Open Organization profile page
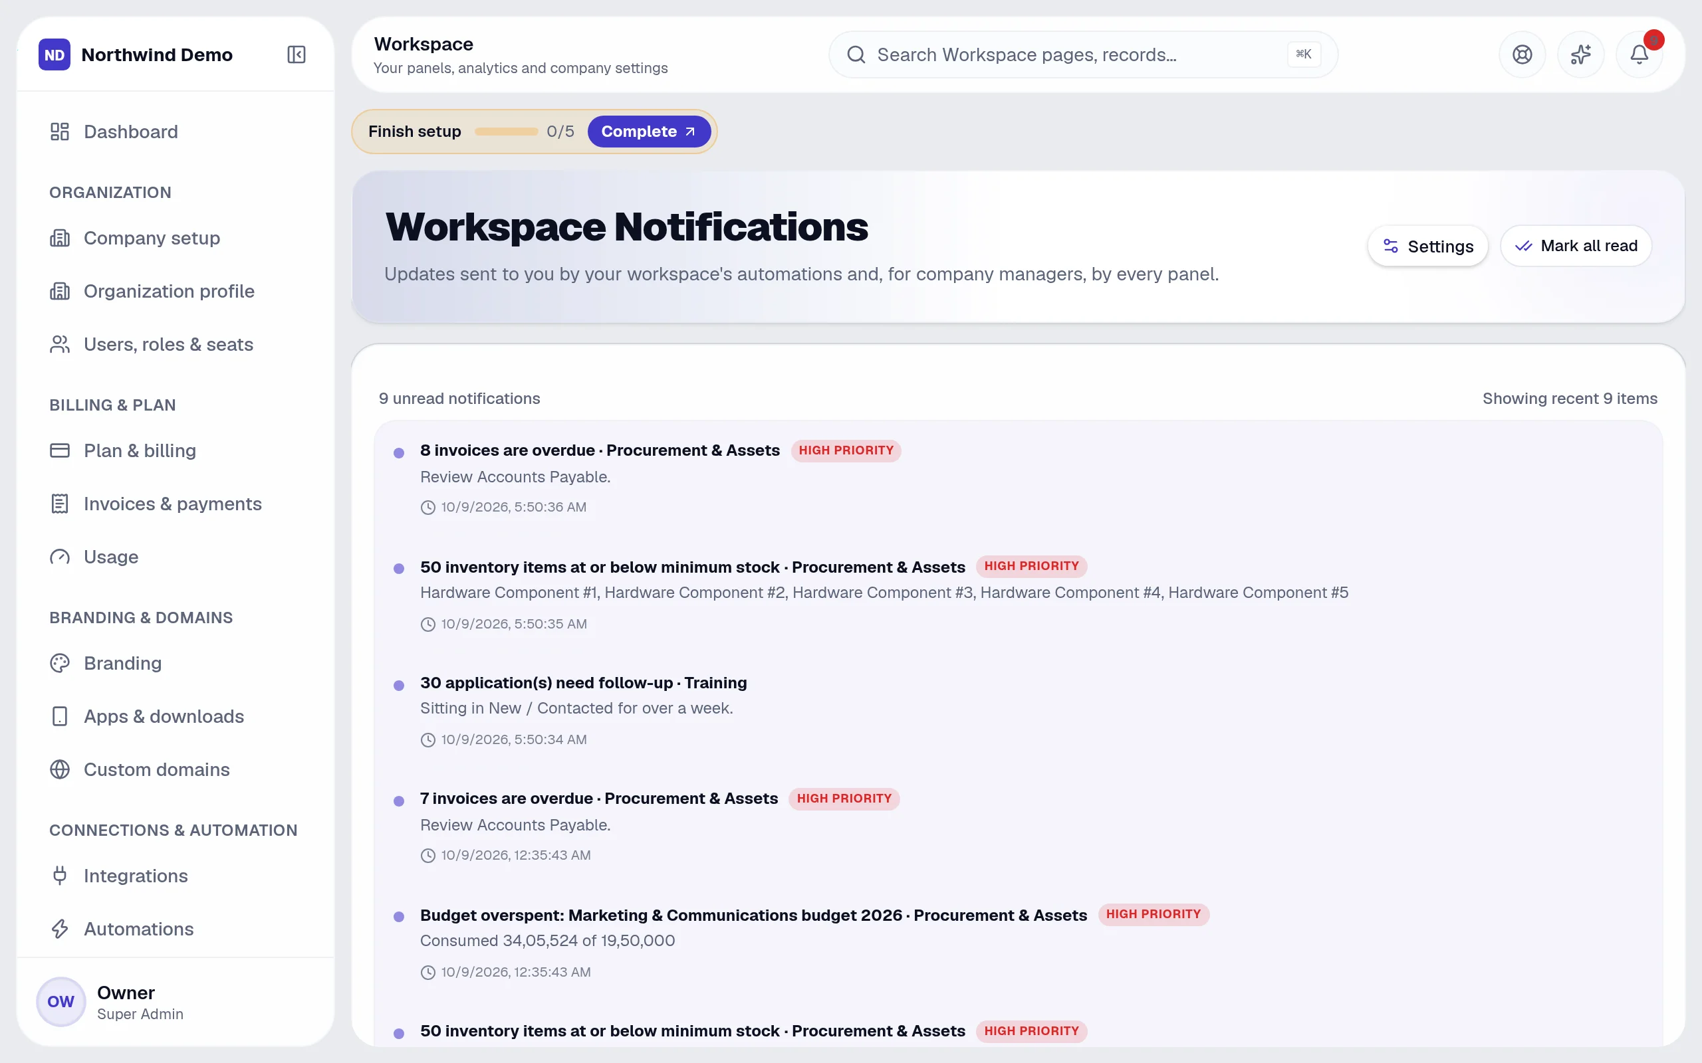This screenshot has height=1063, width=1702. coord(175,291)
